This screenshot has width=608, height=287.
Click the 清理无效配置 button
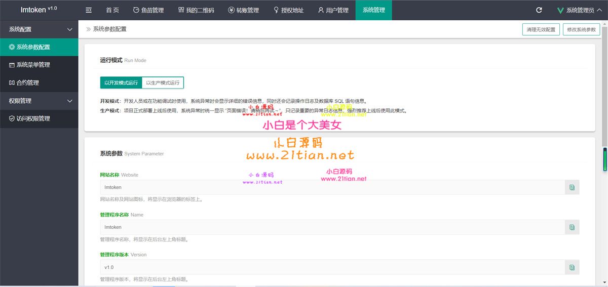pyautogui.click(x=541, y=29)
